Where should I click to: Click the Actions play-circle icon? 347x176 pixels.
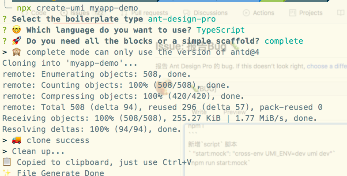coord(246,13)
